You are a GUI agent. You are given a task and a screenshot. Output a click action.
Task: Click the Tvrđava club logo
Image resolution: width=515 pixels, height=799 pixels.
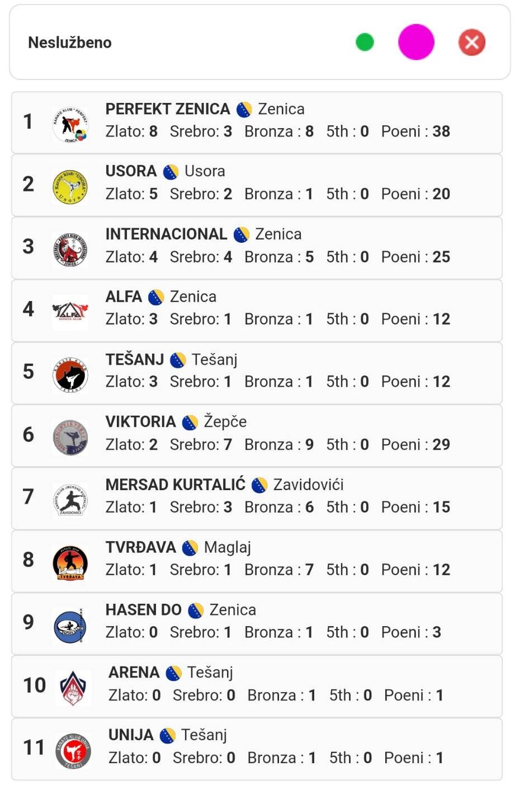[70, 562]
